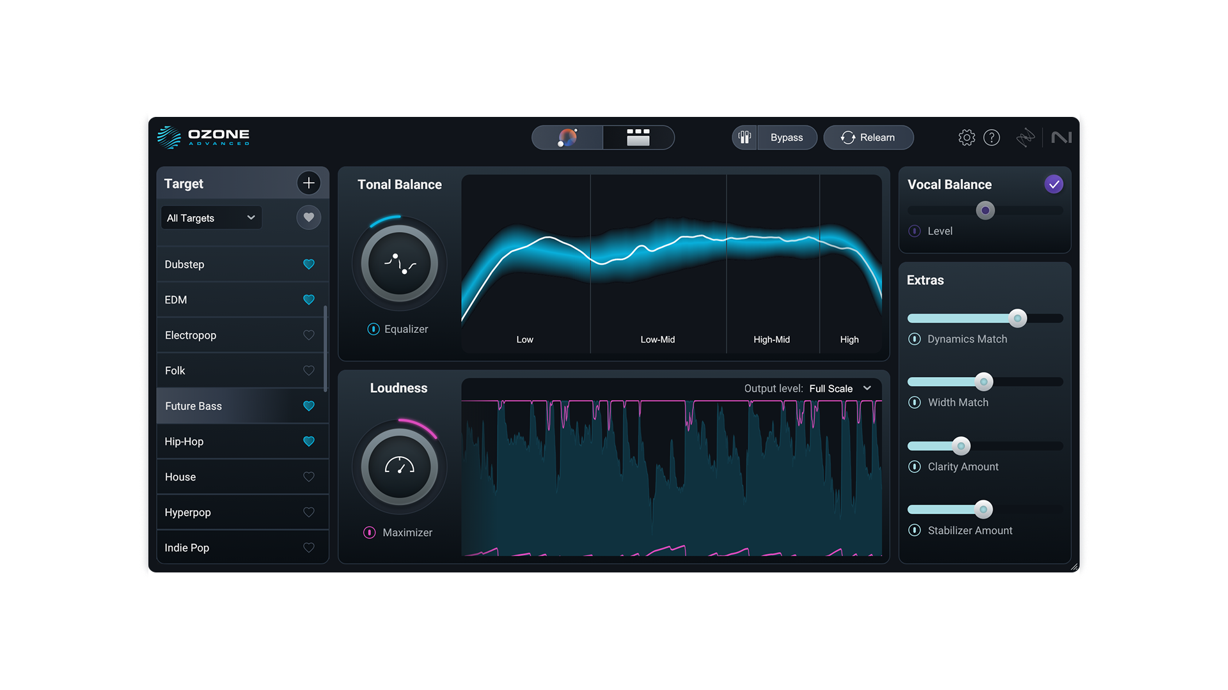This screenshot has height=690, width=1228.
Task: Open the settings gear
Action: (x=967, y=137)
